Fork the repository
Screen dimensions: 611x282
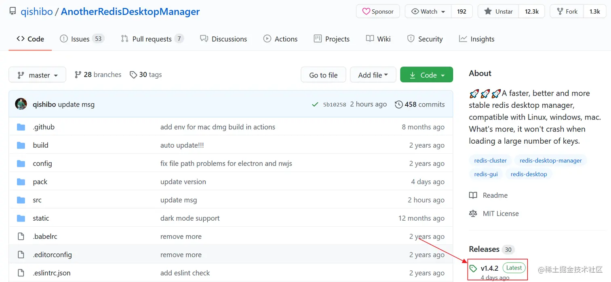[x=567, y=11]
